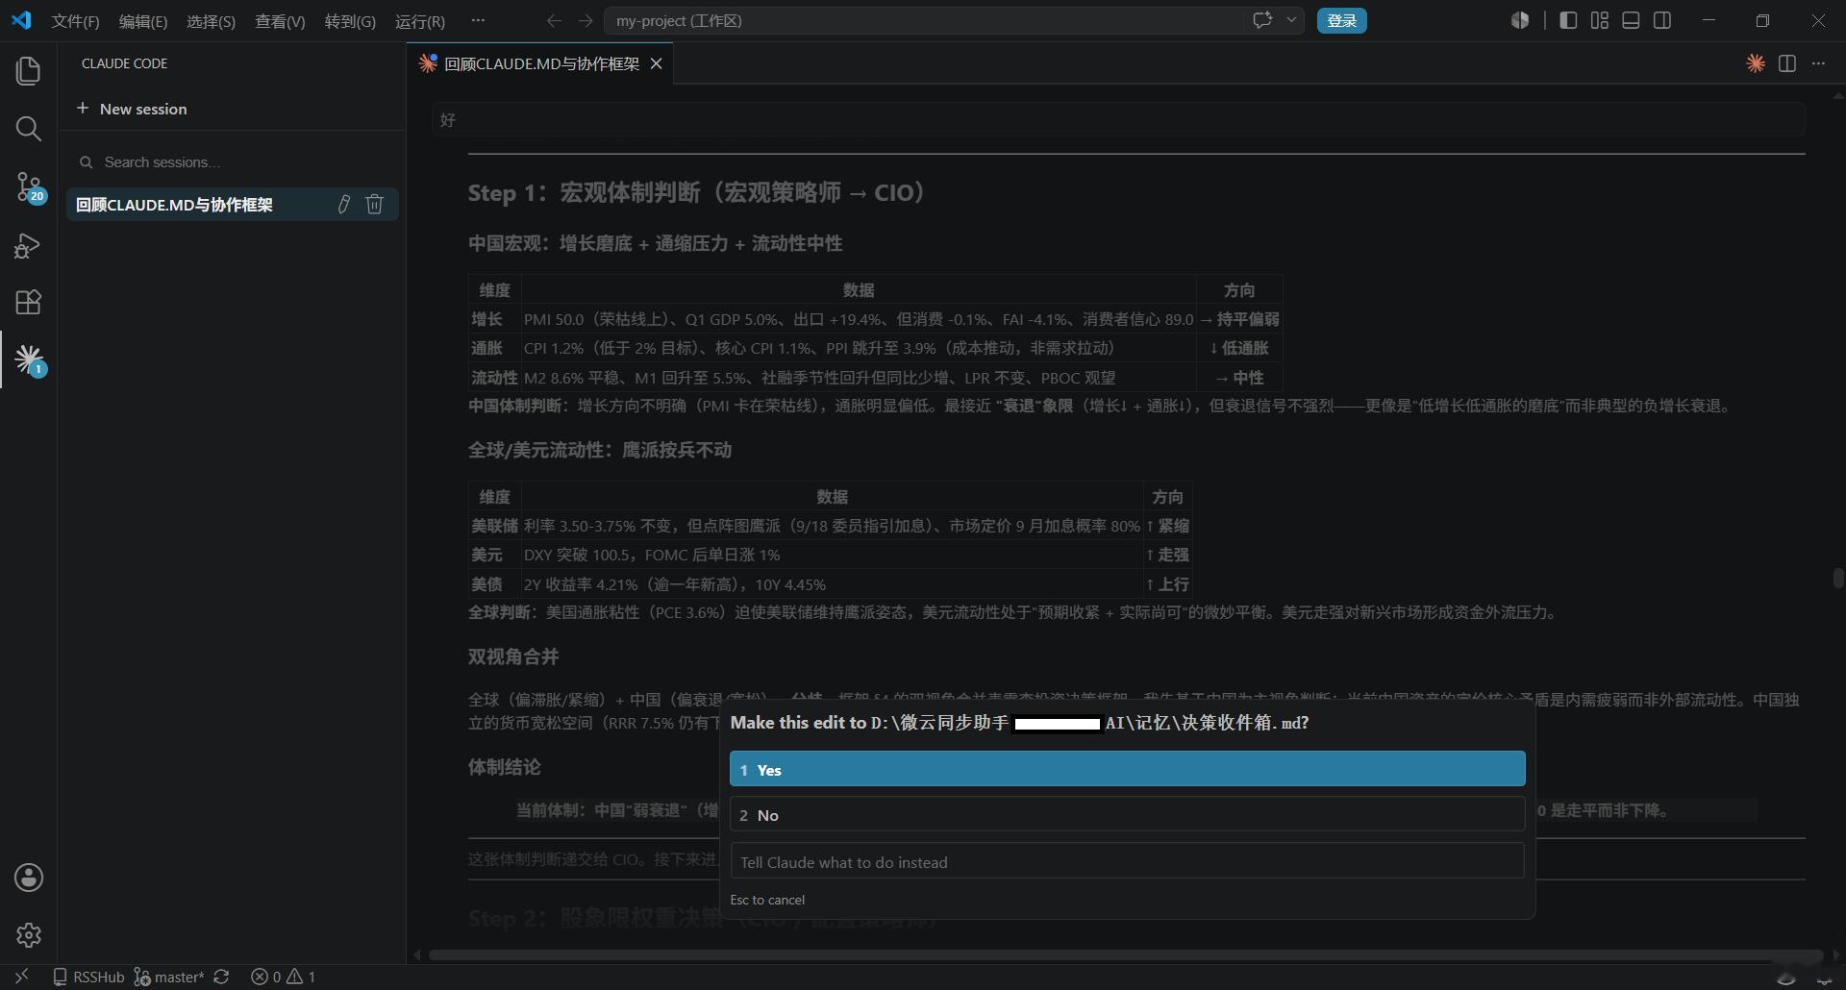Open the Manage gear icon
1846x990 pixels.
(28, 935)
